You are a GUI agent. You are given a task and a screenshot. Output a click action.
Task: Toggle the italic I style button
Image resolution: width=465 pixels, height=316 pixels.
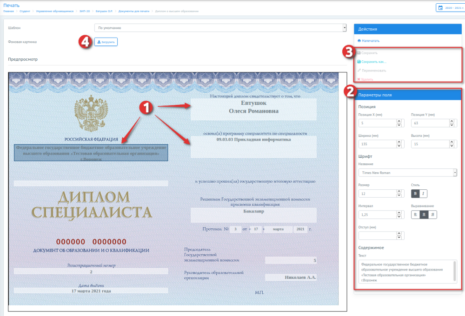423,193
